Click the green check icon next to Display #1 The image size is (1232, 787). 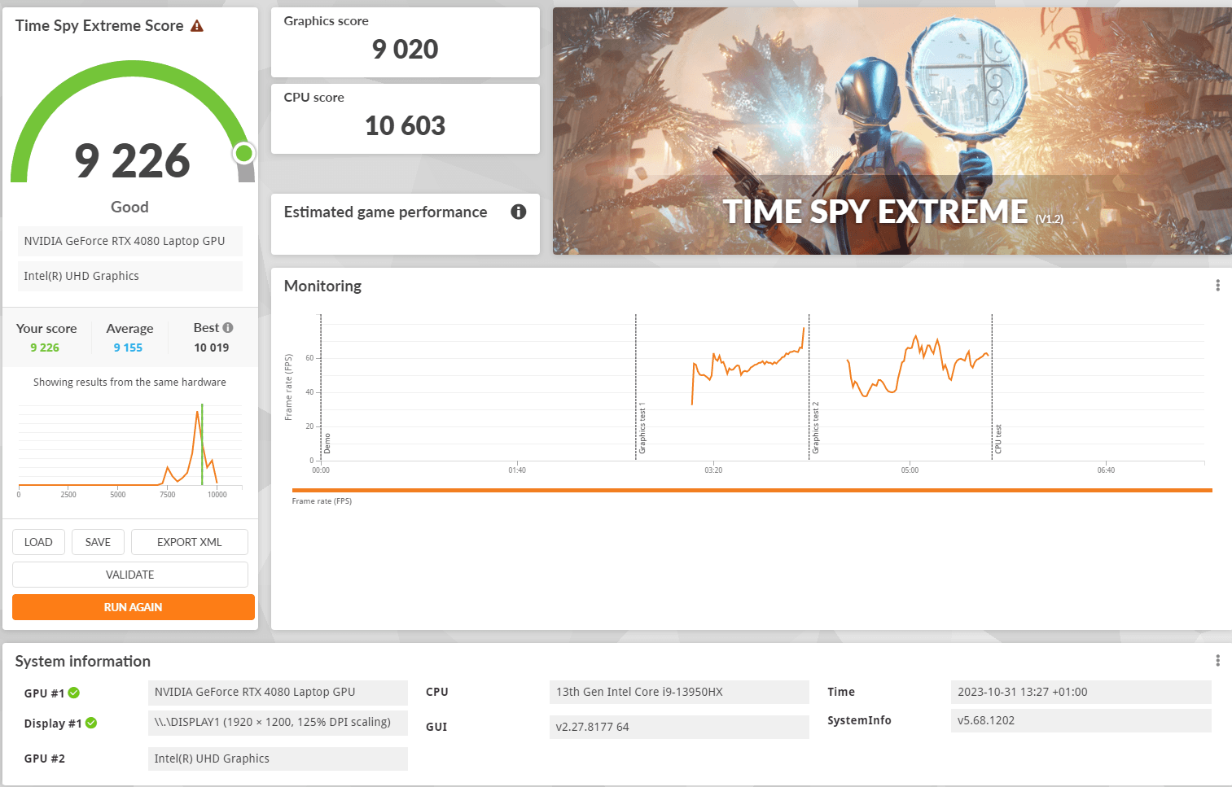[x=91, y=723]
